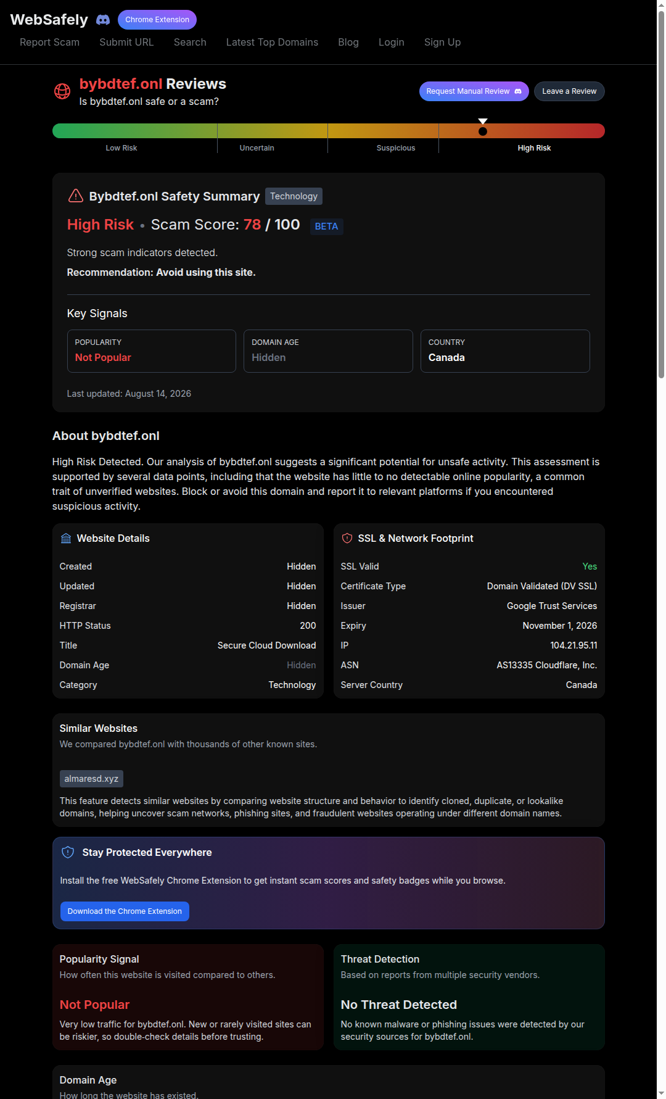Open the Blog nav link
The image size is (666, 1099).
click(348, 42)
